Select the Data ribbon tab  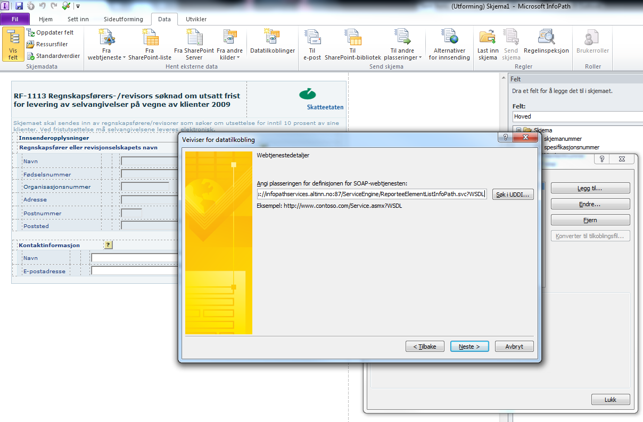(164, 19)
